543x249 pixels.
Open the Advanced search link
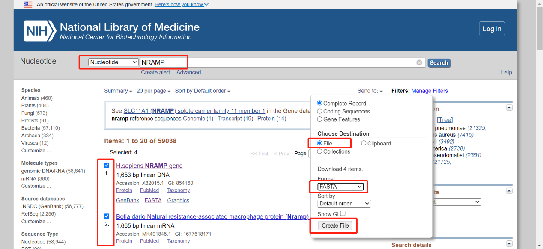tap(188, 72)
